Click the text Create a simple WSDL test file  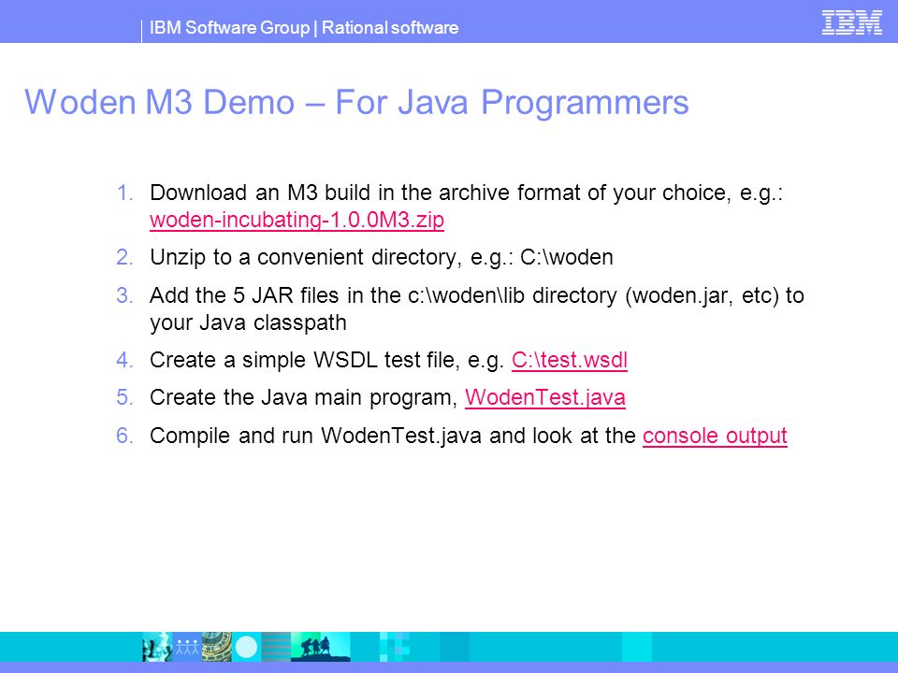tap(304, 360)
